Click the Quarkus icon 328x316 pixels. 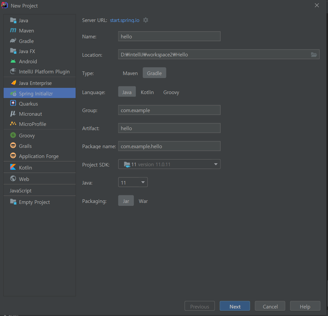coord(13,103)
